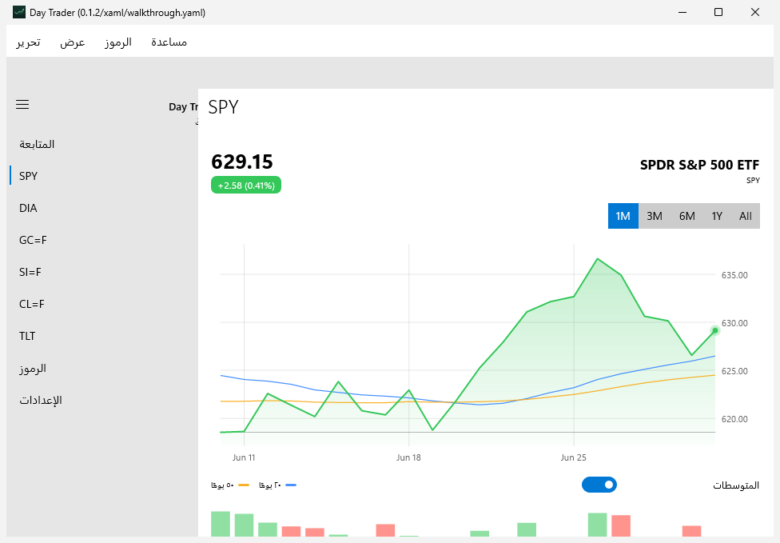Click the المتوسطات label
The height and width of the screenshot is (543, 780).
[736, 485]
